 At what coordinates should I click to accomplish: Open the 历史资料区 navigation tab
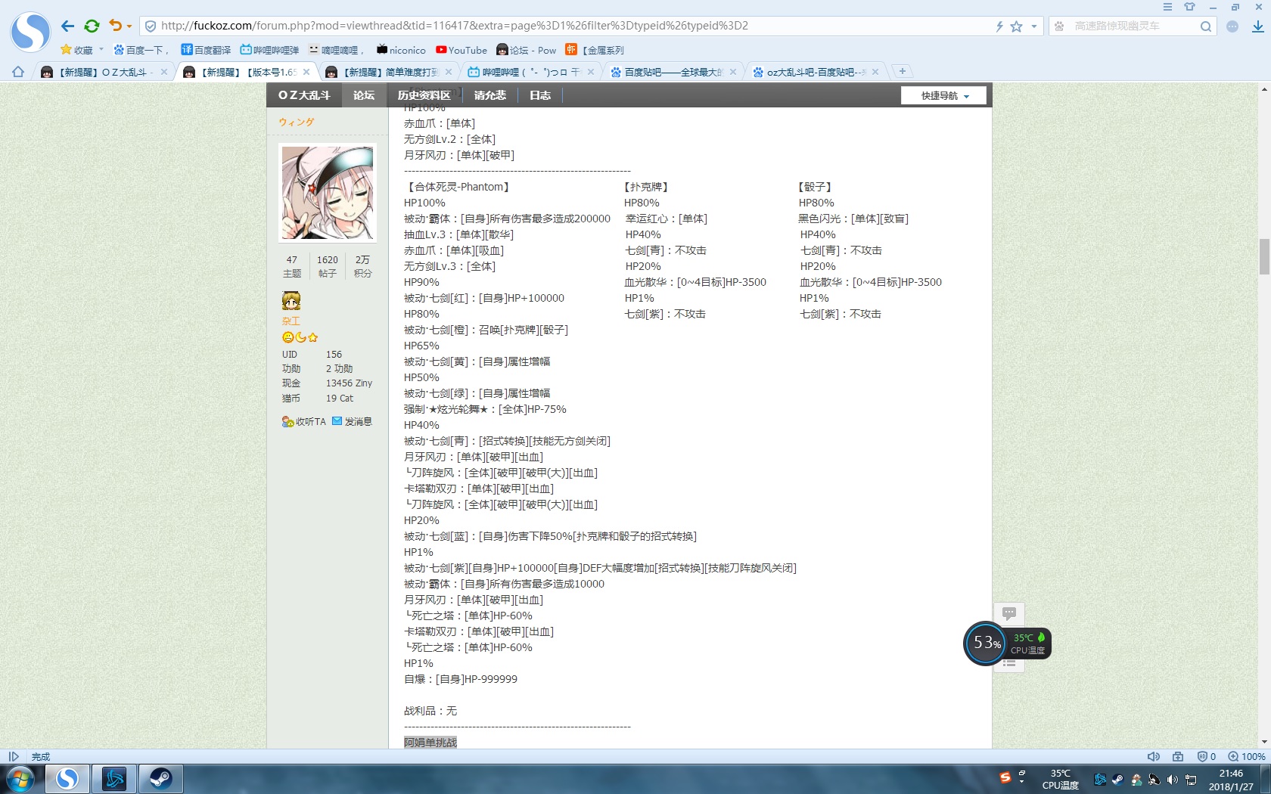[424, 95]
